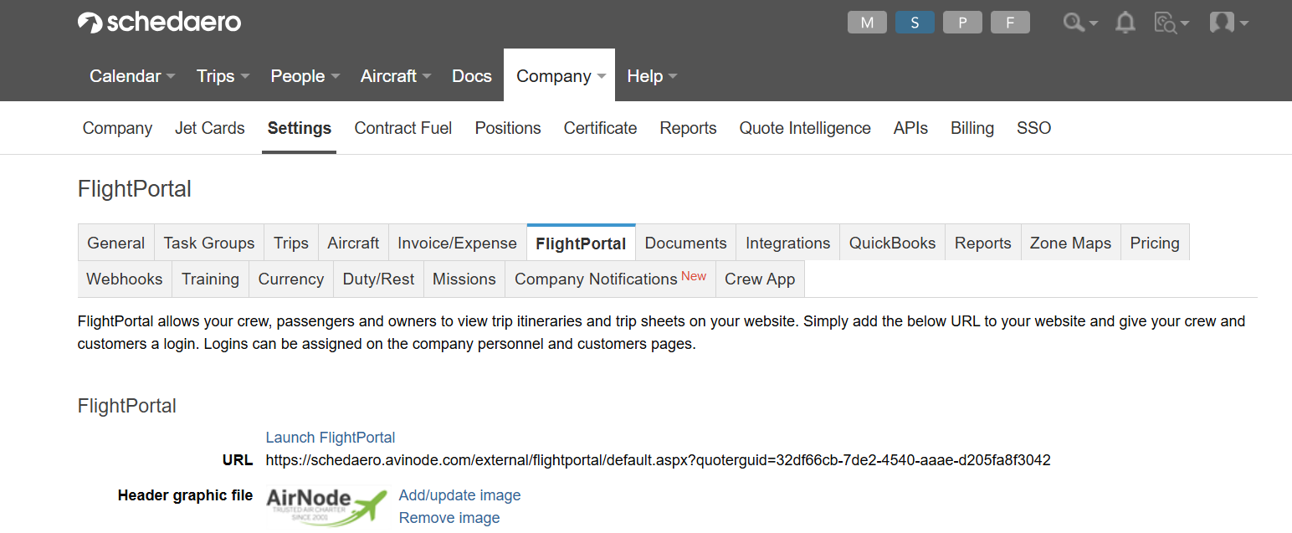Switch to the Zone Maps tab

tap(1071, 243)
